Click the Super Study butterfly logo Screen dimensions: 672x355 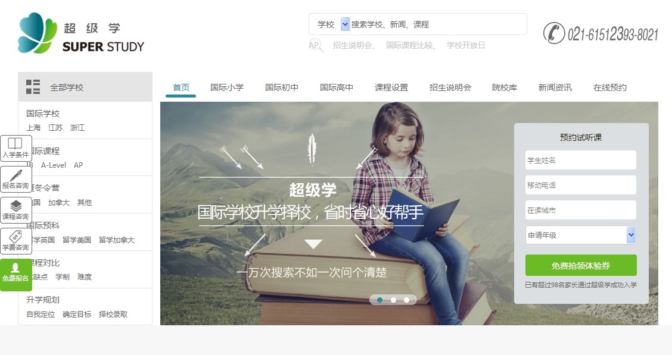pos(38,33)
